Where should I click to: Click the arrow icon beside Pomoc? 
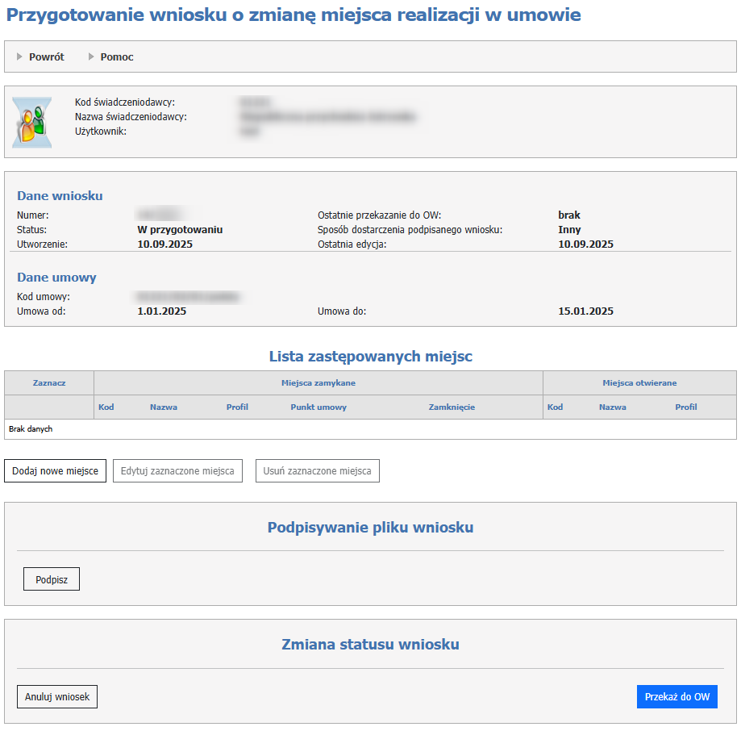click(x=91, y=56)
